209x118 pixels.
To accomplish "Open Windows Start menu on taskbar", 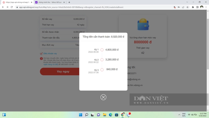I will pyautogui.click(x=81, y=115).
